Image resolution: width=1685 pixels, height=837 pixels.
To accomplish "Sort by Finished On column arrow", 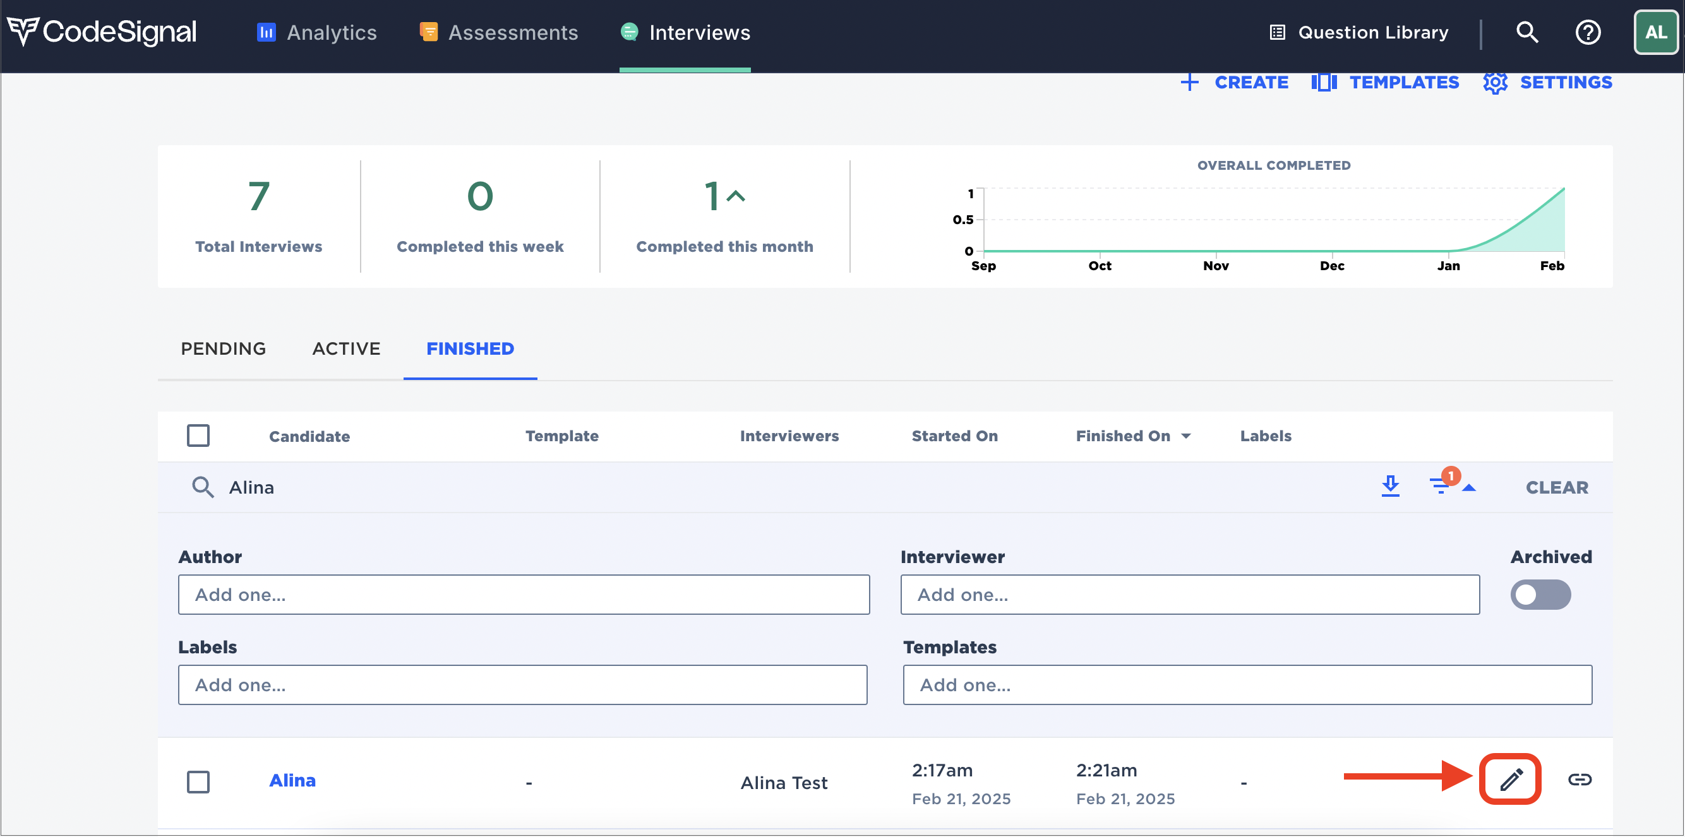I will (x=1186, y=436).
